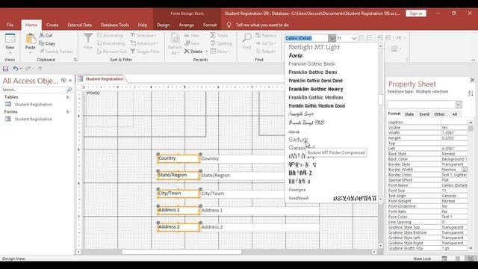Viewport: 478px width, 269px height.
Task: Open the Select dropdown in Find group
Action: [x=266, y=52]
